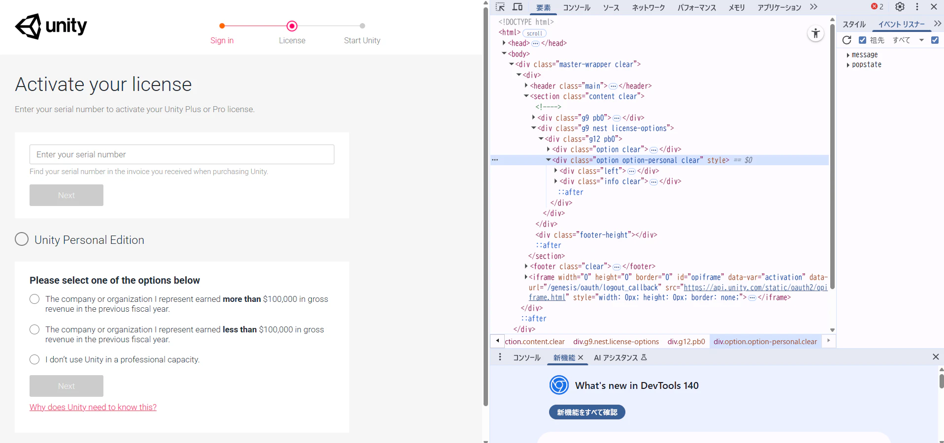Collapse the master-wrapper div node
Screen dimensions: 944x443
[512, 64]
